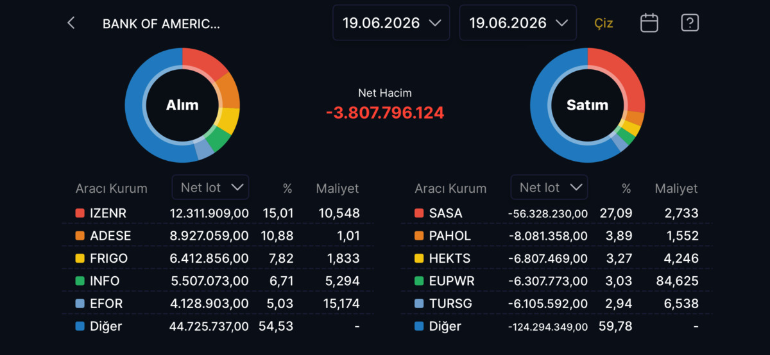Image resolution: width=770 pixels, height=355 pixels.
Task: Click the green EUPWR legend square
Action: click(x=419, y=281)
